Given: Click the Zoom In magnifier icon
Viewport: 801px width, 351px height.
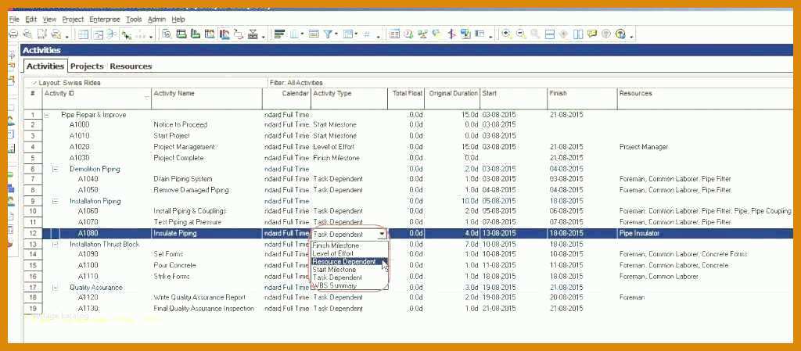Looking at the screenshot, I should [506, 34].
